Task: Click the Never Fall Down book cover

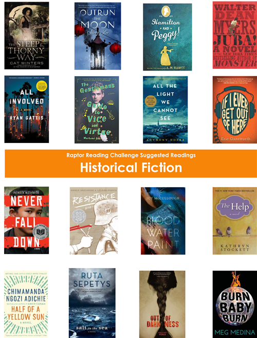Action: 27,220
